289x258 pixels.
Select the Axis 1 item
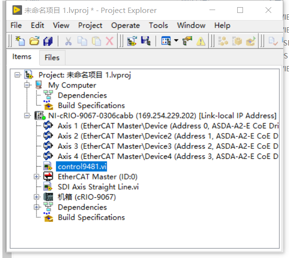click(168, 126)
